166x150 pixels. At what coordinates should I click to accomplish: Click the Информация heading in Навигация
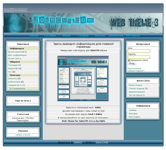(x=17, y=49)
